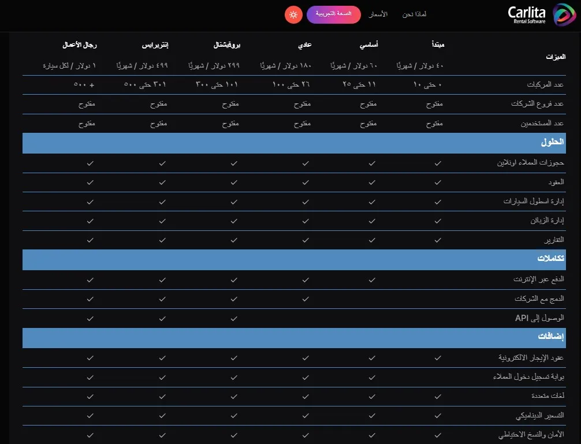The image size is (581, 444).
Task: Click the عدد المستخدمين row label
Action: [542, 123]
